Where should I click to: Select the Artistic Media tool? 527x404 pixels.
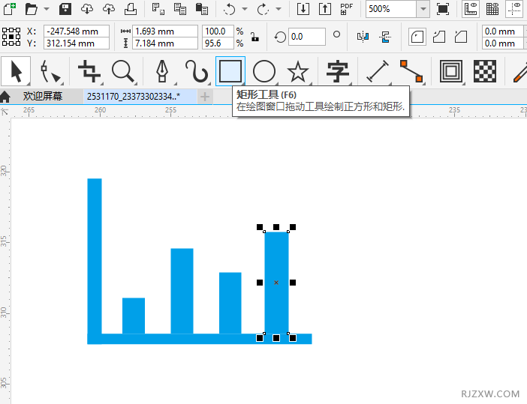click(197, 71)
